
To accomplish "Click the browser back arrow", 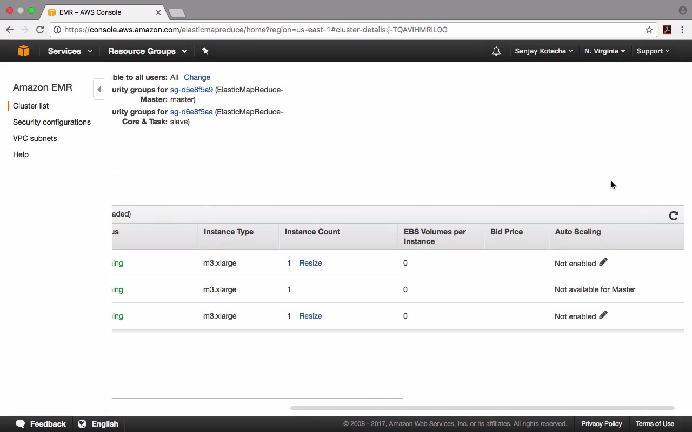I will pyautogui.click(x=10, y=30).
